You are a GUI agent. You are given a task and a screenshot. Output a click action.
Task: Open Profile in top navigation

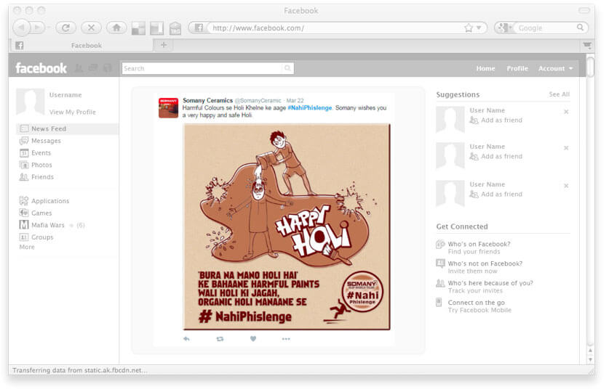[517, 68]
